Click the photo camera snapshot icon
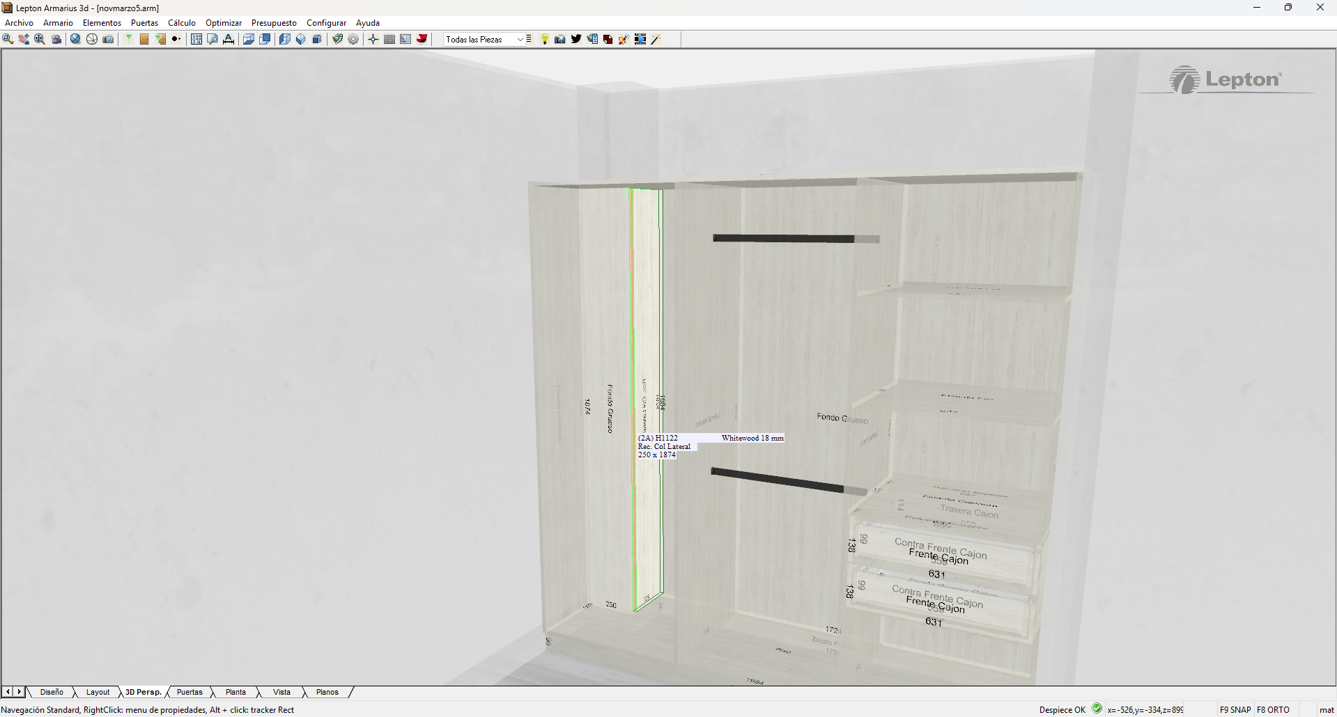 pyautogui.click(x=559, y=40)
